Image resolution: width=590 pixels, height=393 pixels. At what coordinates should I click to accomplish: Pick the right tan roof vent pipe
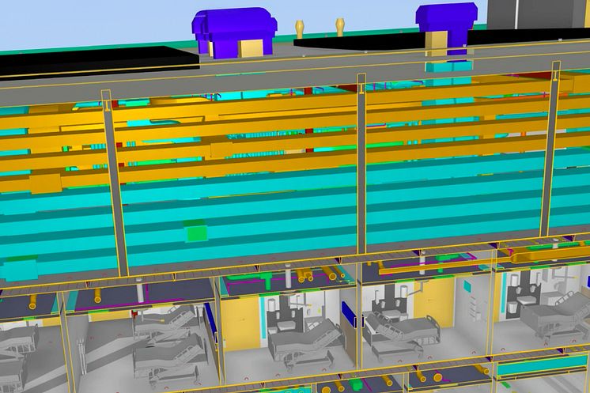[x=340, y=25]
